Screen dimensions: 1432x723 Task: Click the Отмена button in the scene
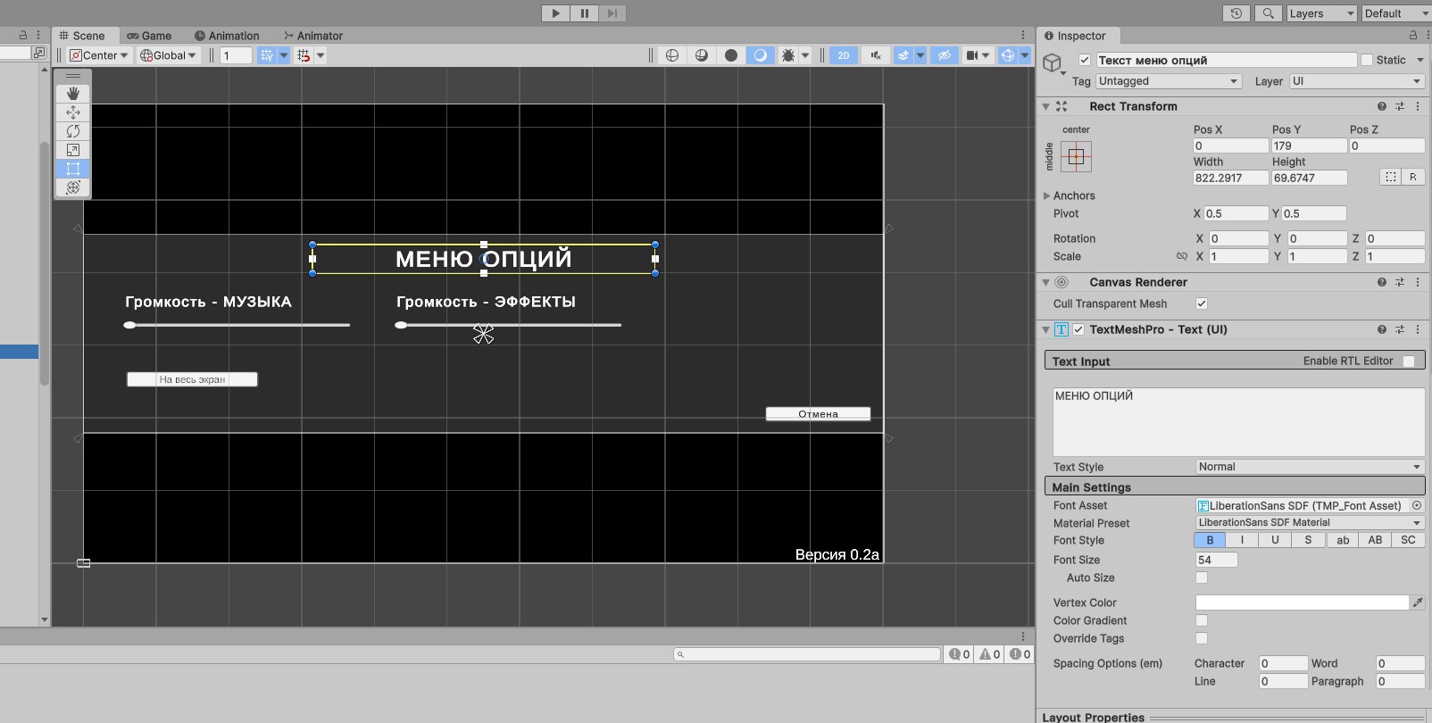coord(818,413)
